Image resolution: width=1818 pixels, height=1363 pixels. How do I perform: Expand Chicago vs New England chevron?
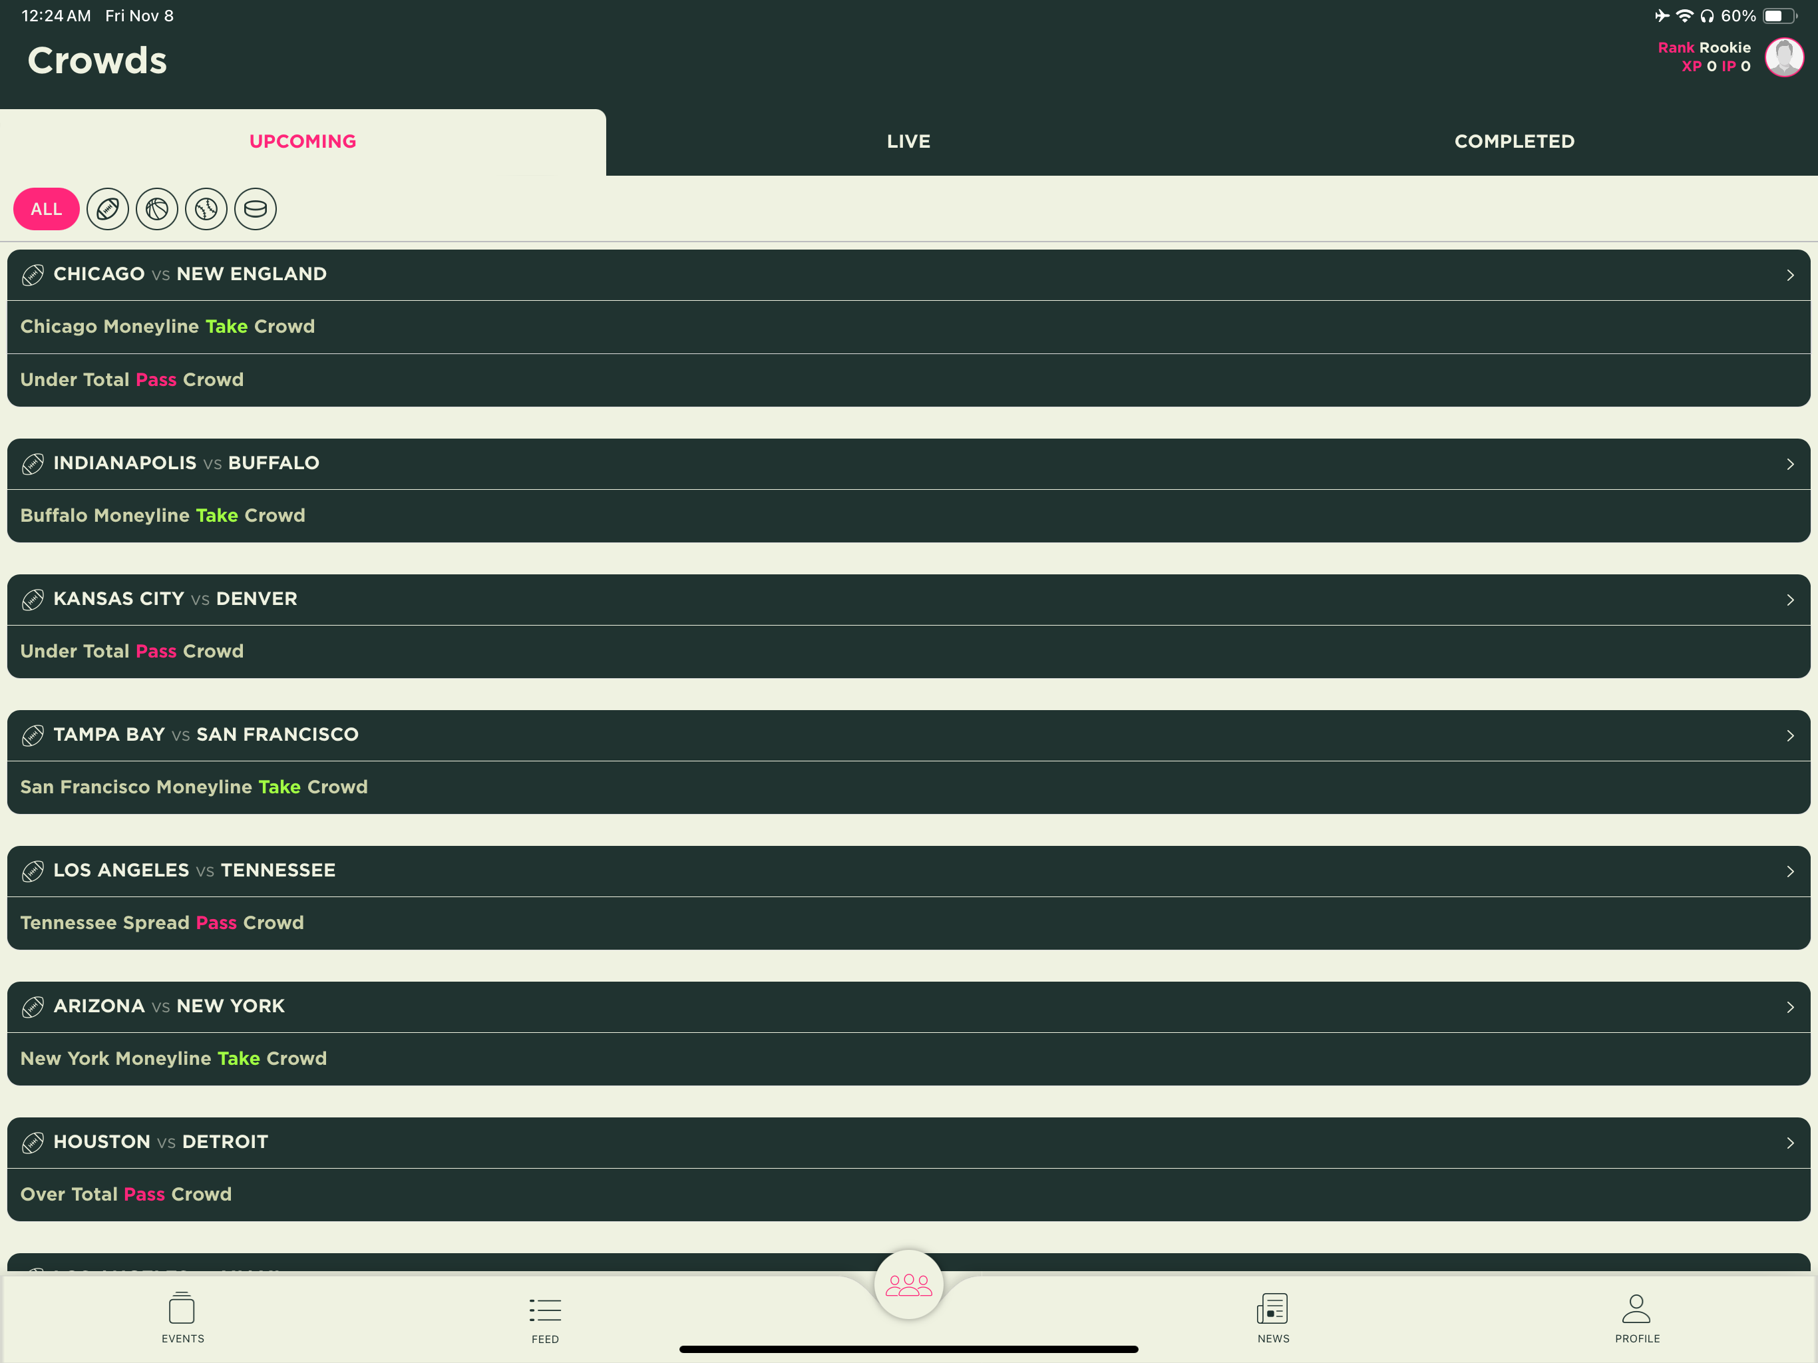tap(1789, 275)
